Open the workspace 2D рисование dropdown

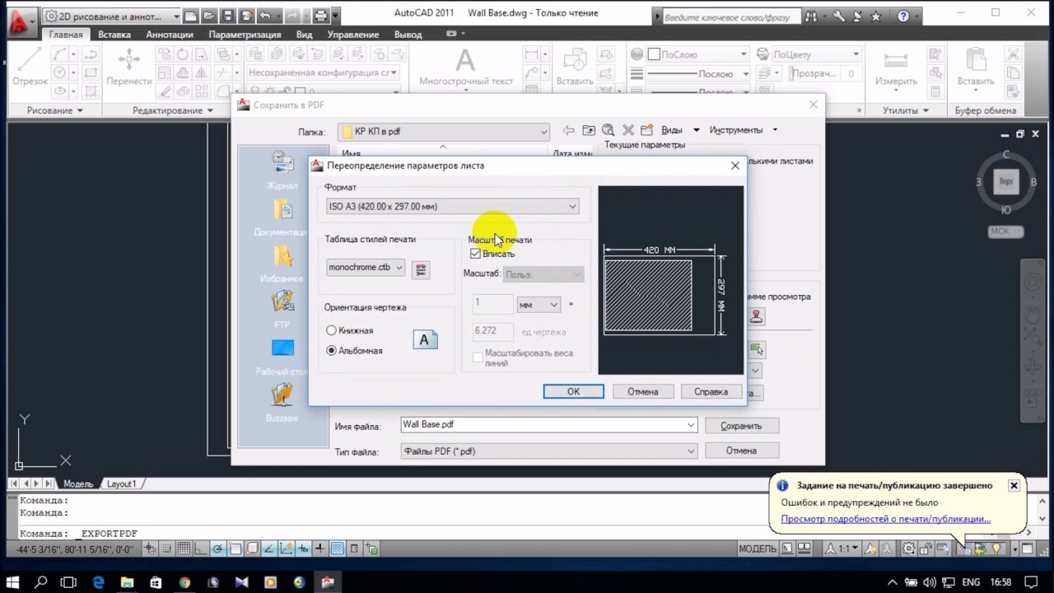[111, 16]
